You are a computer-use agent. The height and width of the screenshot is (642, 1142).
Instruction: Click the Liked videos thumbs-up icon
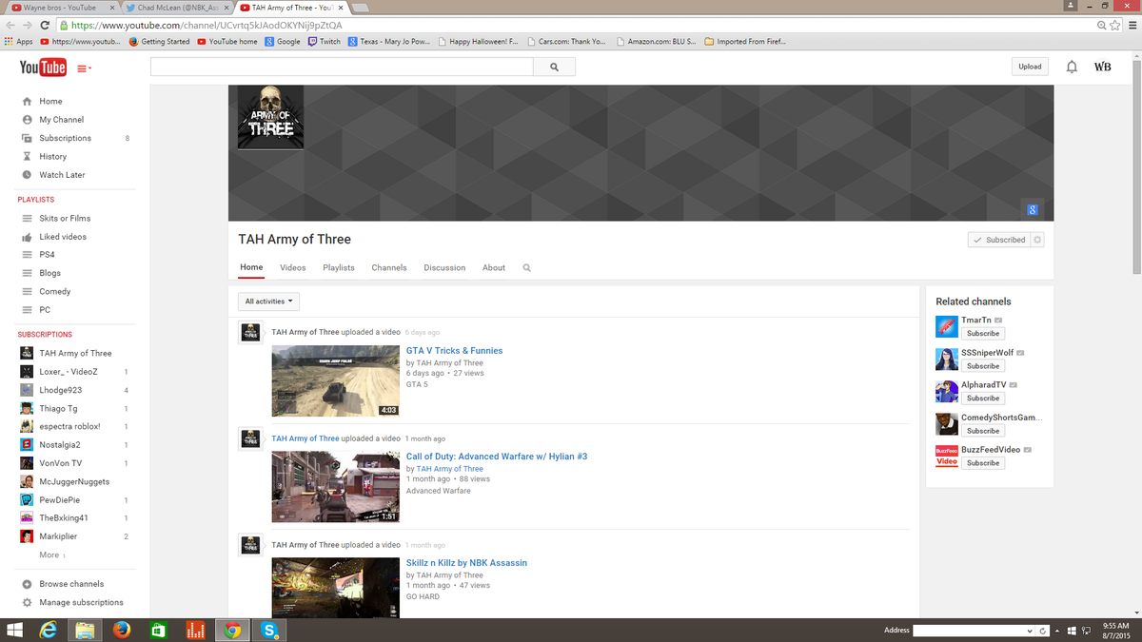coord(27,237)
